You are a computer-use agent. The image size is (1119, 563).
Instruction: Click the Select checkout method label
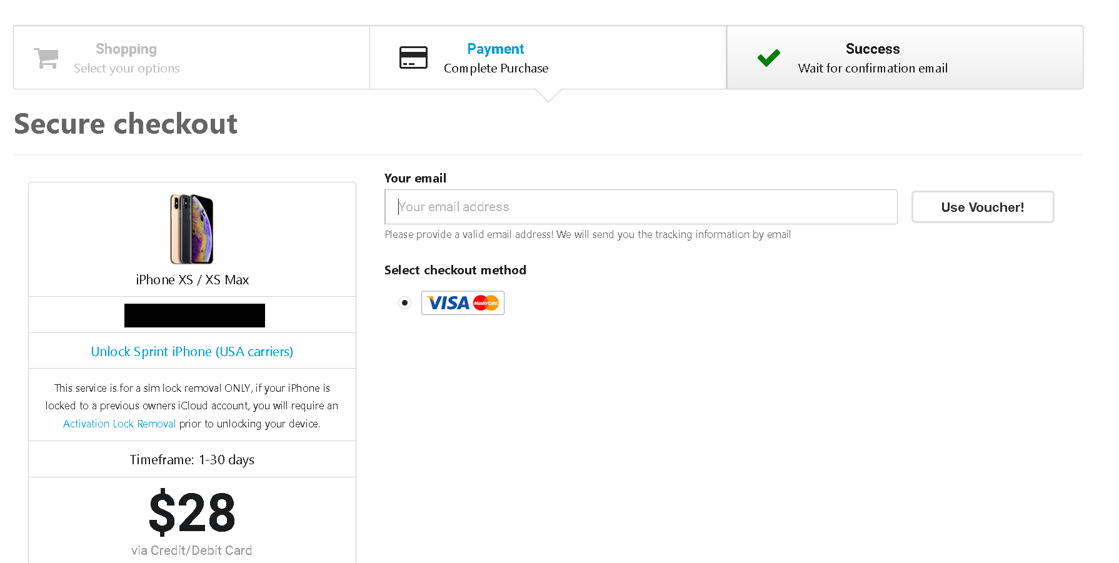pyautogui.click(x=455, y=270)
